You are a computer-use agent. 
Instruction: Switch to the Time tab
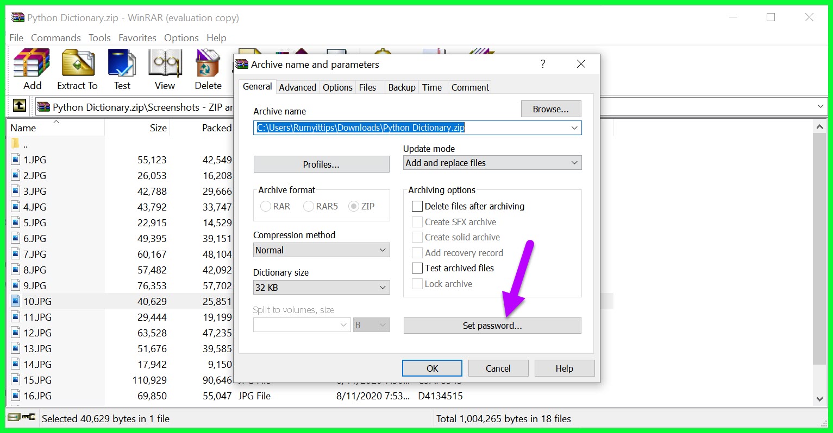[x=432, y=87]
